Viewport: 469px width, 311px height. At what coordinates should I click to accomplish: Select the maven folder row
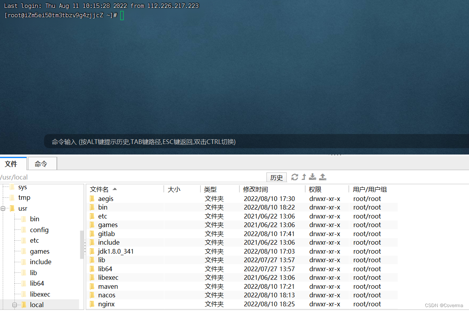coord(242,286)
